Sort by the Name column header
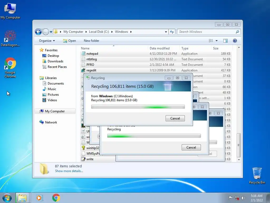 114,48
